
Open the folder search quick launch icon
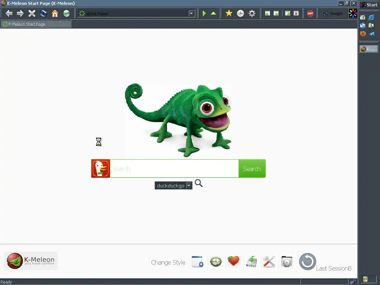tap(371, 26)
